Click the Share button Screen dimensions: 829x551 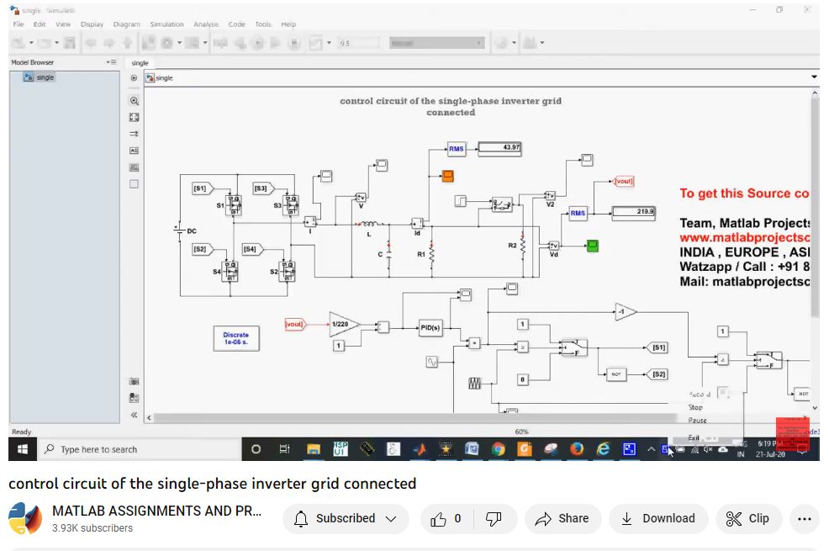(562, 519)
